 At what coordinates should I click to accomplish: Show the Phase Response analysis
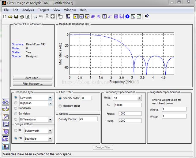(x=81, y=17)
